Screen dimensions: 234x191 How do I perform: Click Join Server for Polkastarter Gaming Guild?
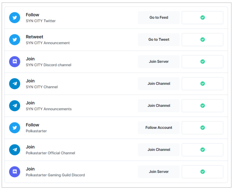point(159,172)
